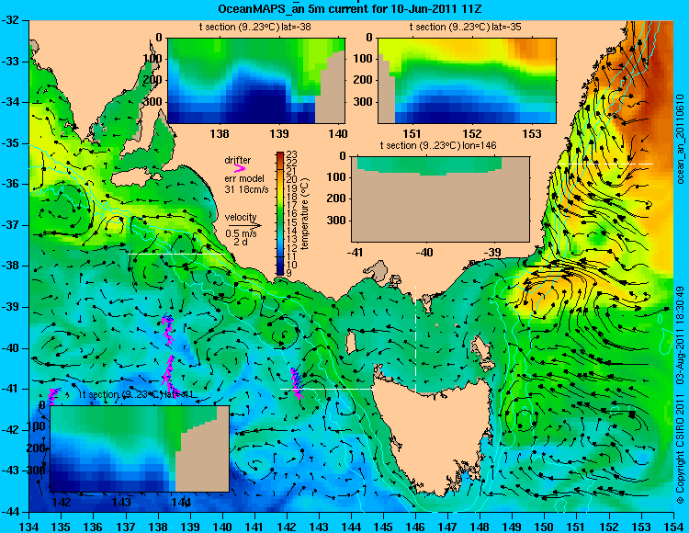Screen dimensions: 689x533
Task: Click the 't section (9..23°C) lat=-35' heading
Action: (x=466, y=27)
